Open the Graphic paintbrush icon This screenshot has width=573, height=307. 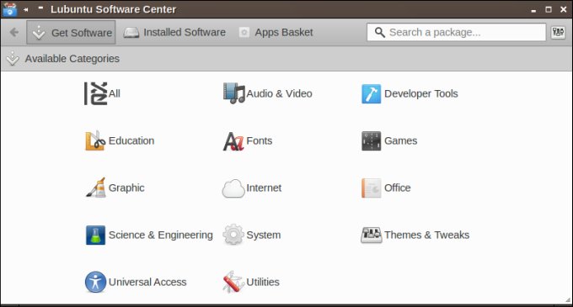[x=96, y=188]
